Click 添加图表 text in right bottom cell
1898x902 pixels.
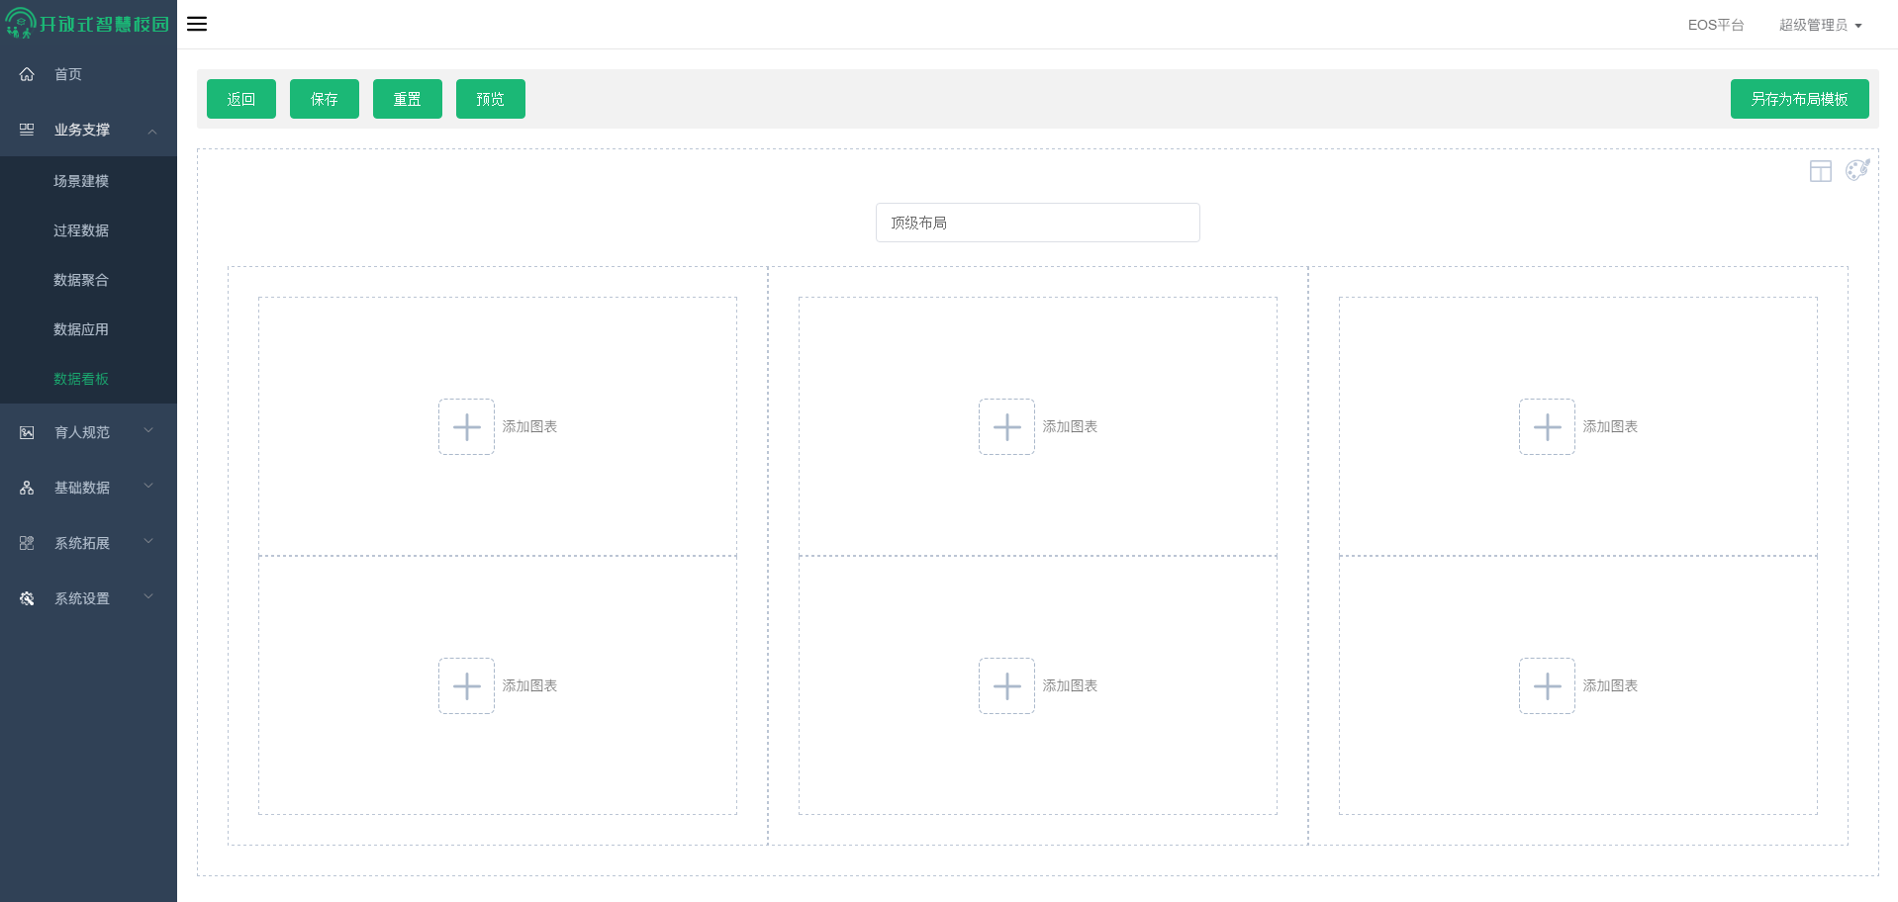(1610, 685)
